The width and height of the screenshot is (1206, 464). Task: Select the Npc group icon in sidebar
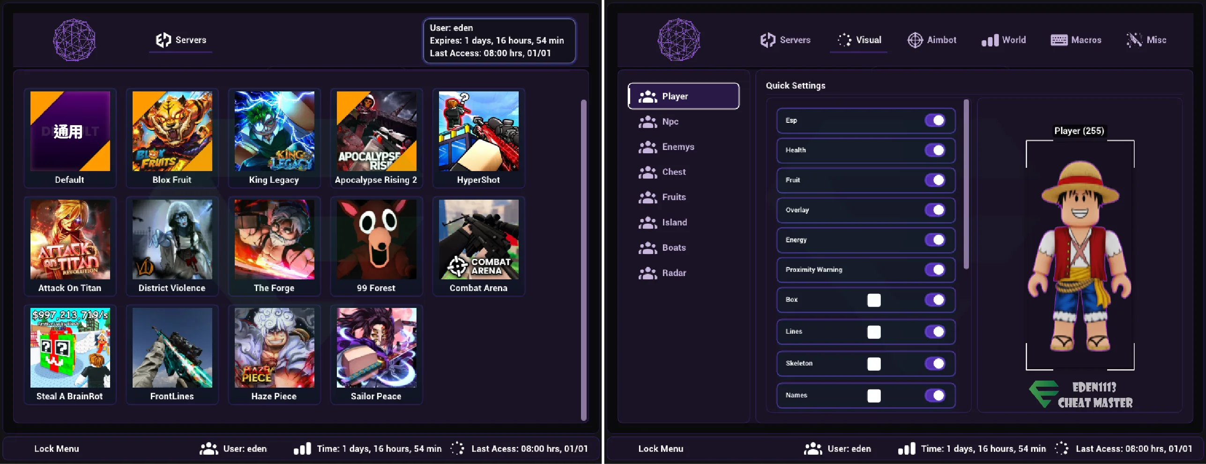648,122
